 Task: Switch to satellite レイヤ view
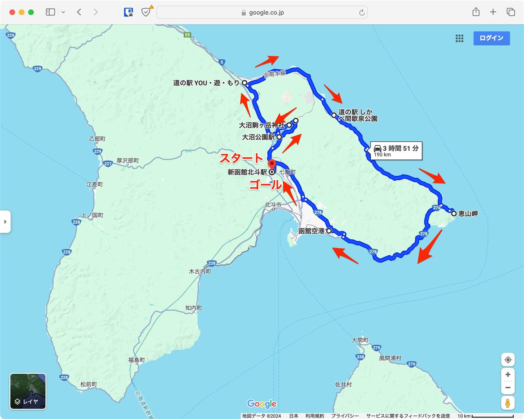[x=28, y=391]
